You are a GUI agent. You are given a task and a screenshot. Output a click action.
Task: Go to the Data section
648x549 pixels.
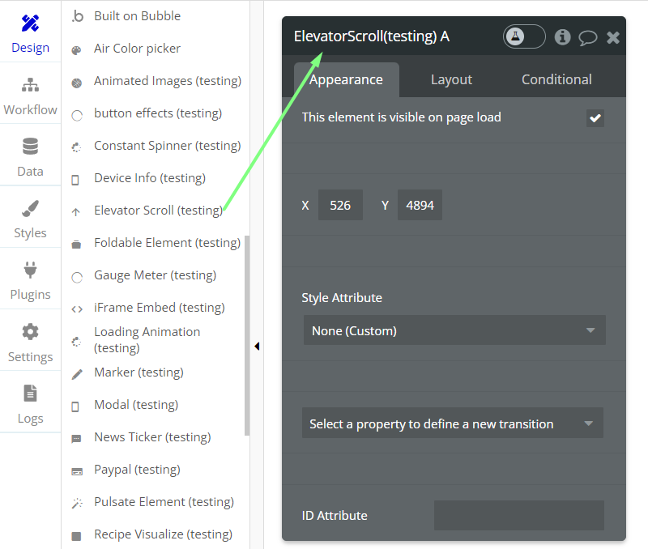[30, 157]
